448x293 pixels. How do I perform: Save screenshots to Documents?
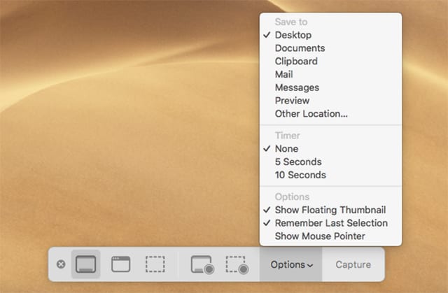click(x=300, y=48)
